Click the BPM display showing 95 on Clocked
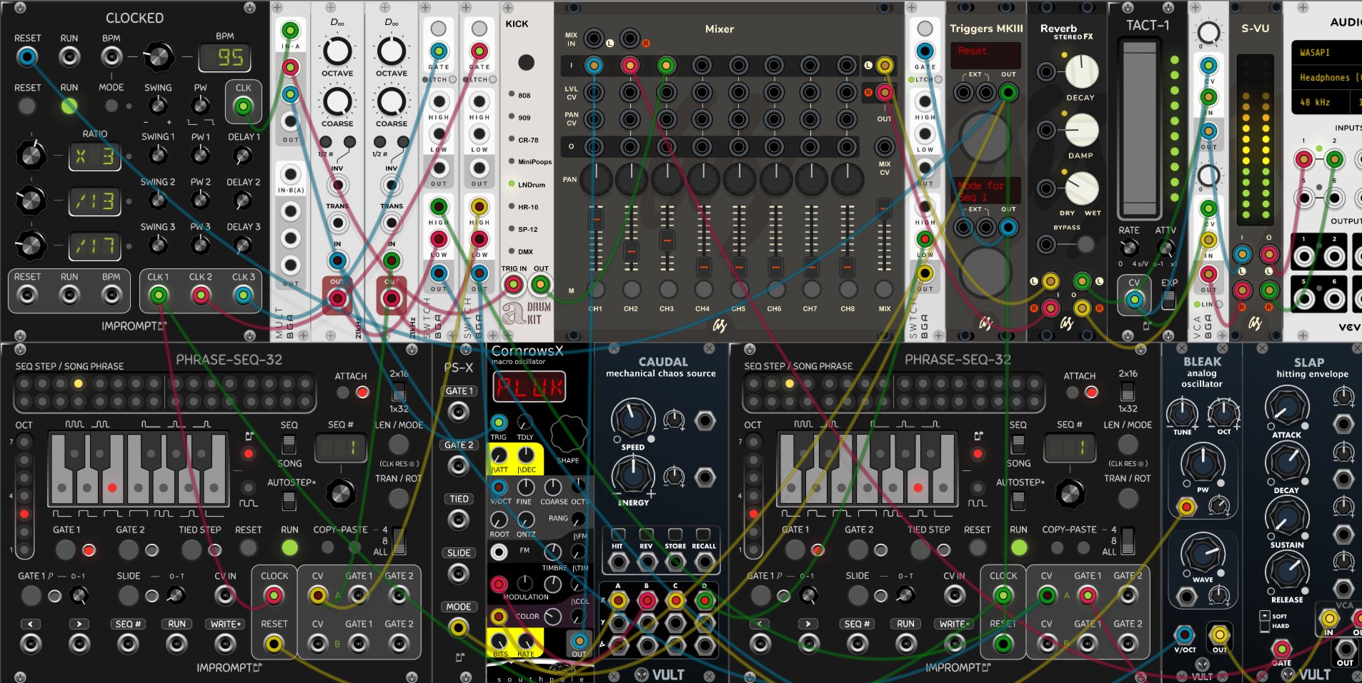The height and width of the screenshot is (683, 1362). (x=225, y=58)
